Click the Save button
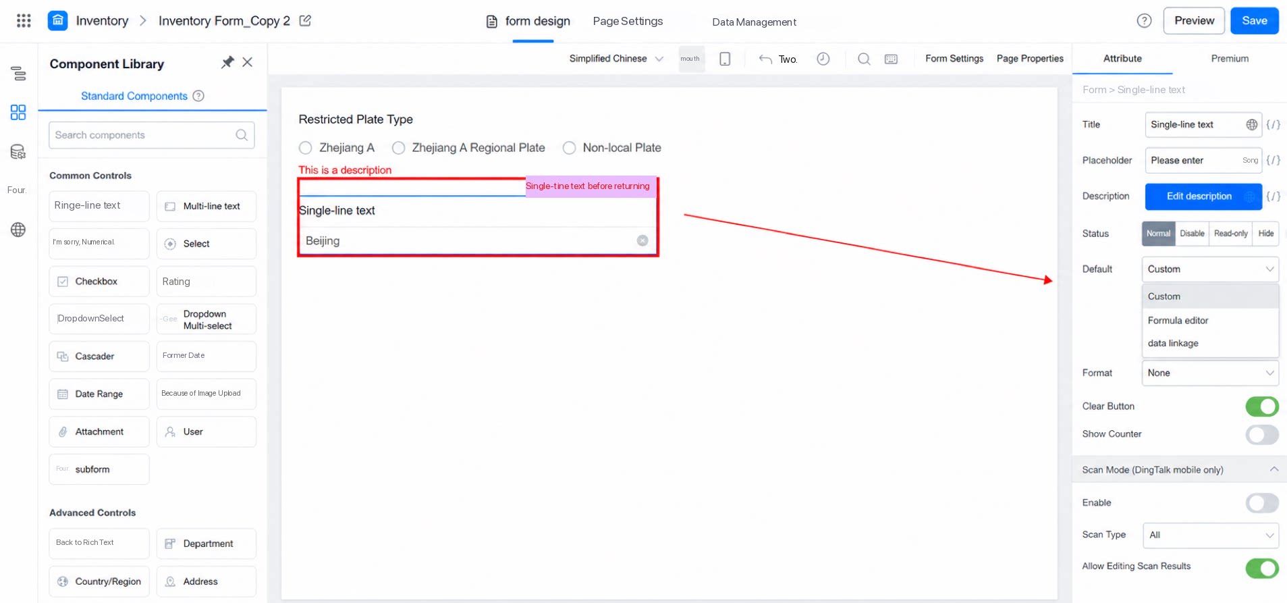The height and width of the screenshot is (603, 1287). 1255,21
